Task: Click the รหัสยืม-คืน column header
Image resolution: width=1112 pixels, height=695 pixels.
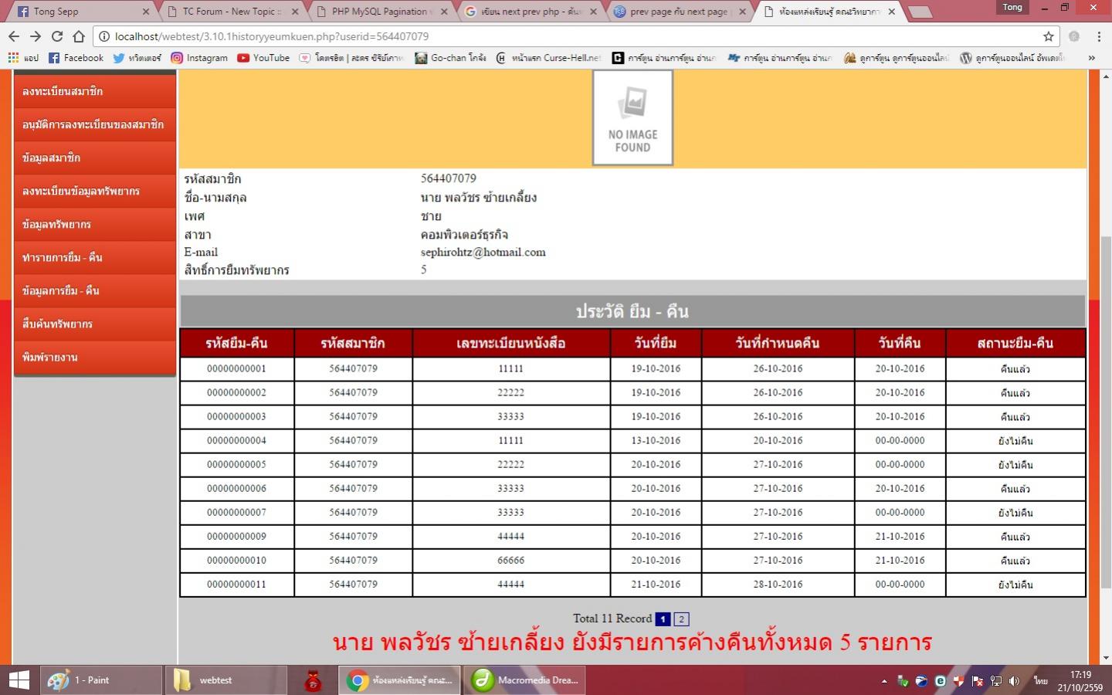Action: (236, 343)
